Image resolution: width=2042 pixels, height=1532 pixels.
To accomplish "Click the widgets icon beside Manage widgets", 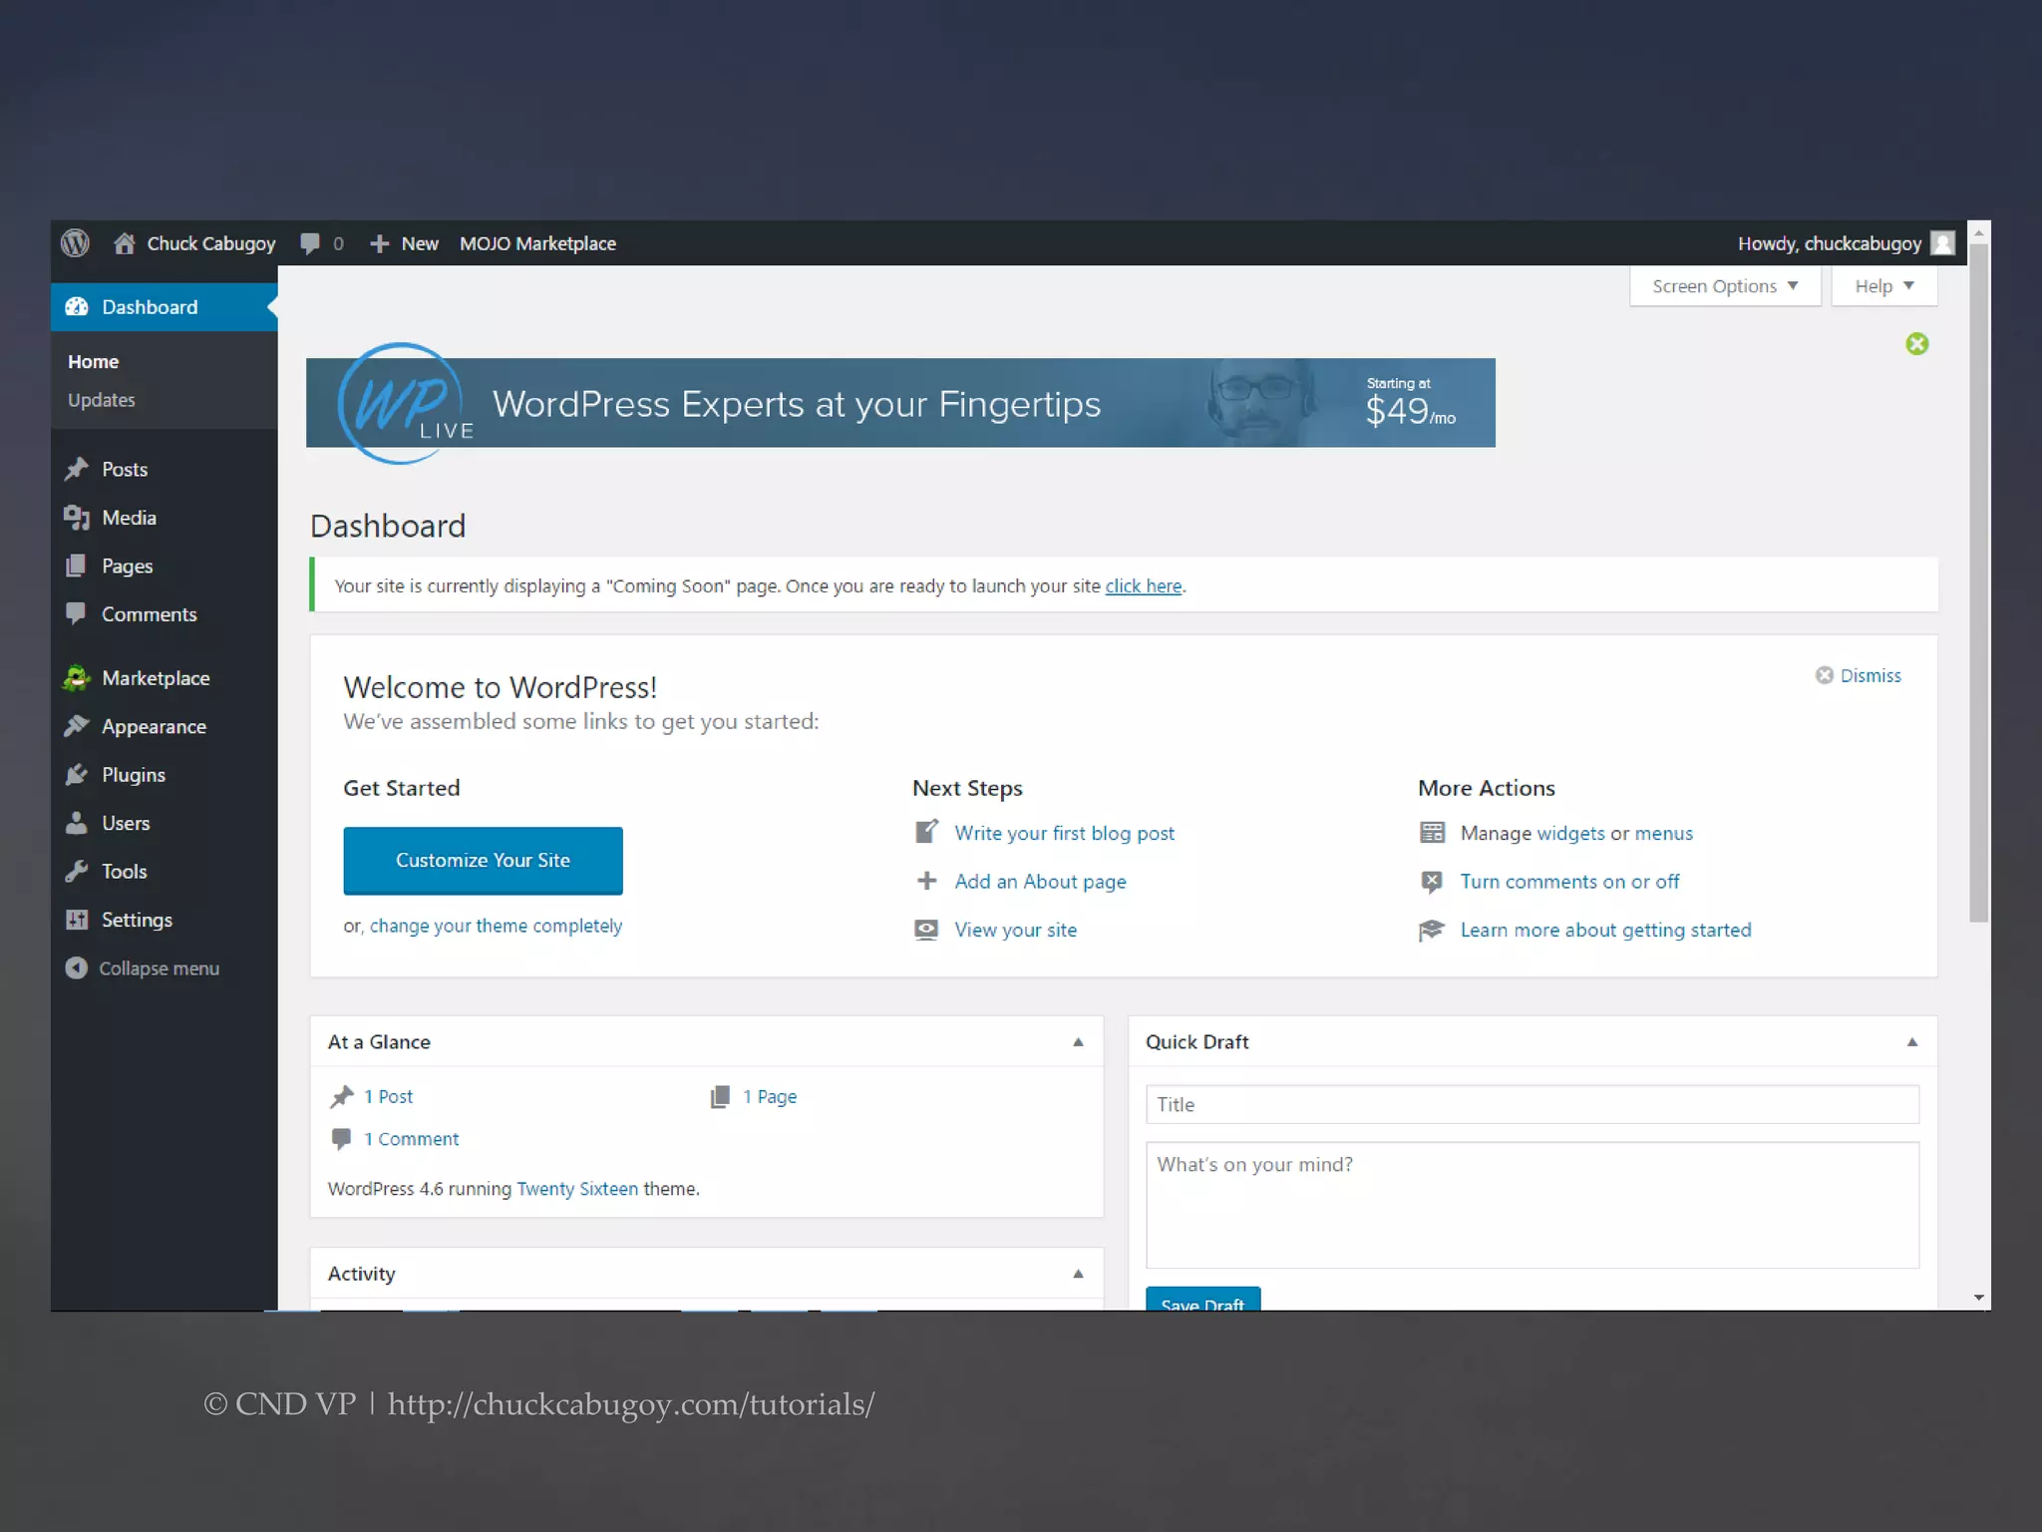I will [x=1432, y=833].
